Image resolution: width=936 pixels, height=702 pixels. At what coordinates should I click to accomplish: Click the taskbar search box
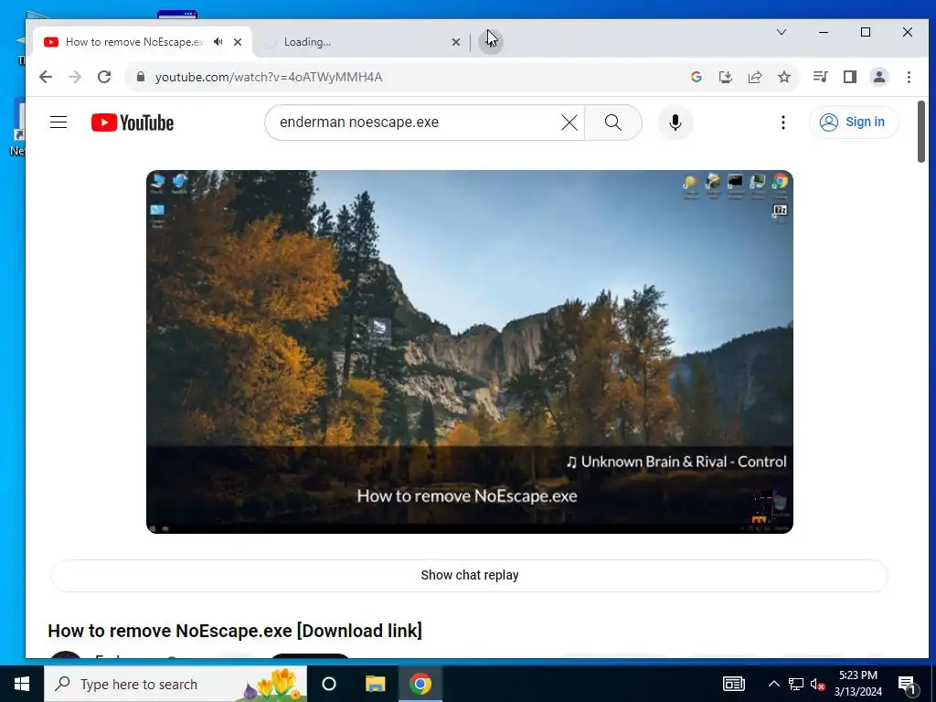pos(175,684)
